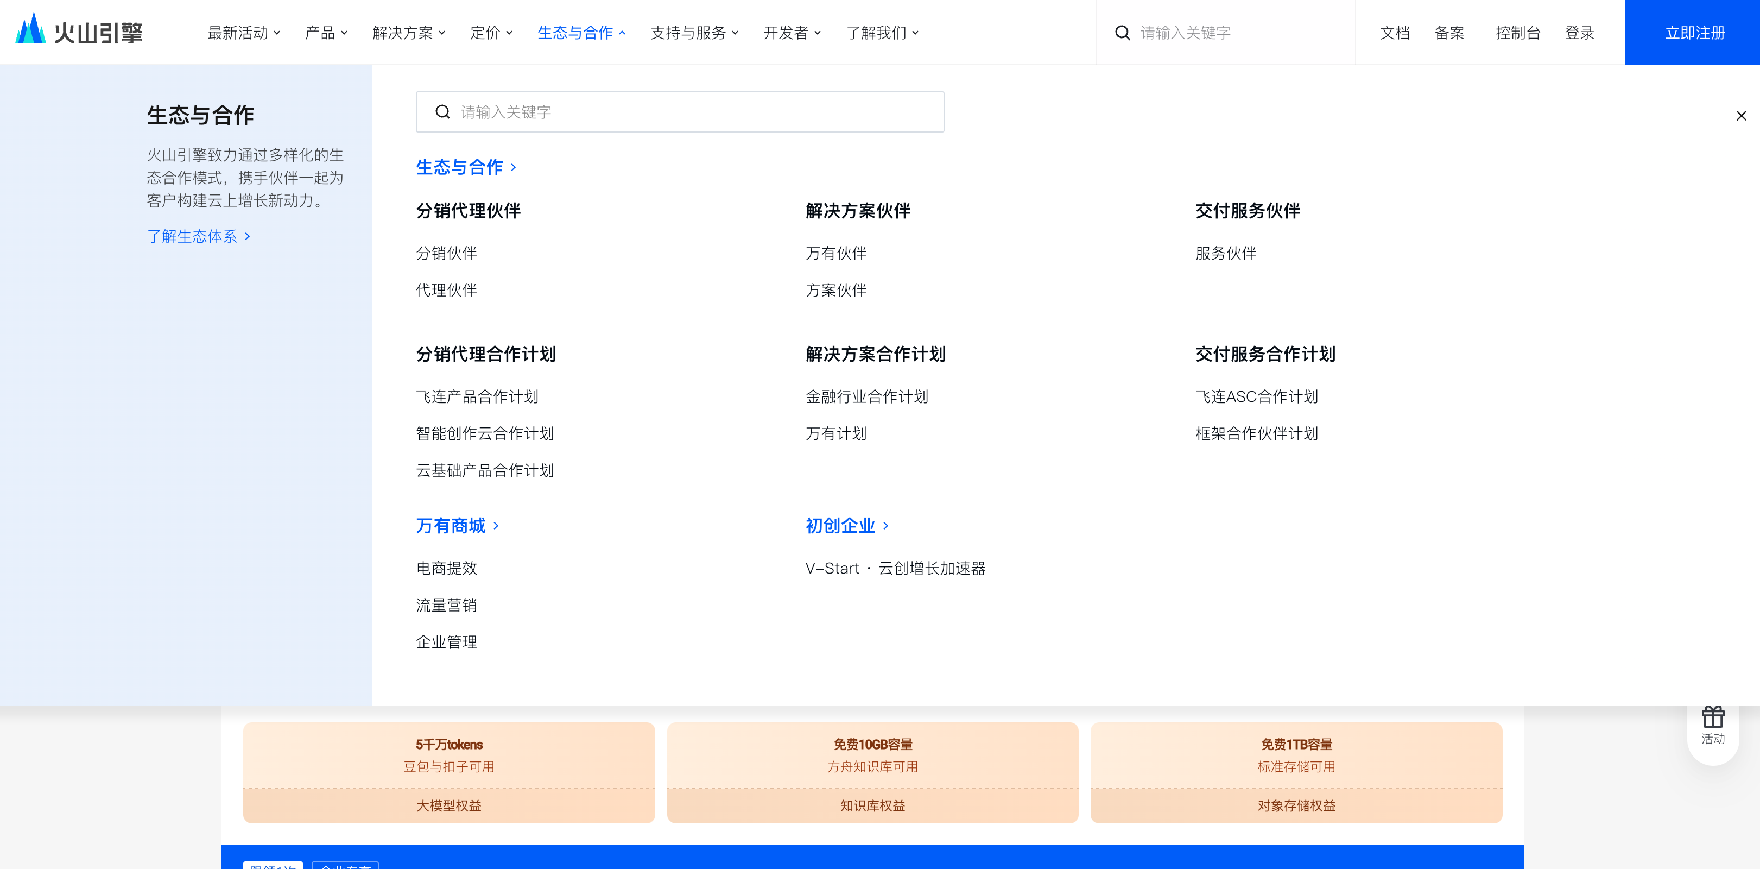This screenshot has height=869, width=1760.
Task: Open the 控制台 navigation item
Action: pos(1518,32)
